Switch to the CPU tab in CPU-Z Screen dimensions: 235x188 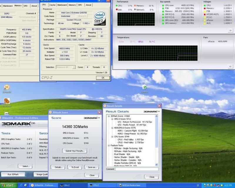tap(44, 5)
